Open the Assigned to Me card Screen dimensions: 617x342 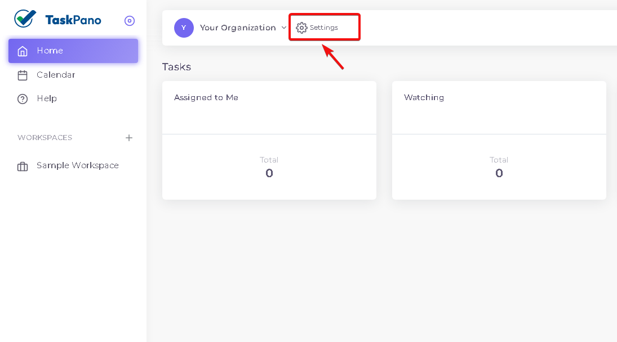click(269, 140)
